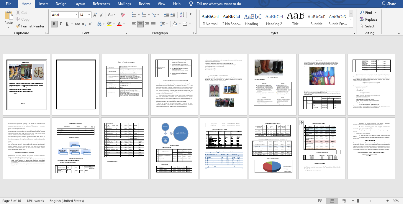Click the Grow Font size icon
403x204 pixels.
point(95,15)
